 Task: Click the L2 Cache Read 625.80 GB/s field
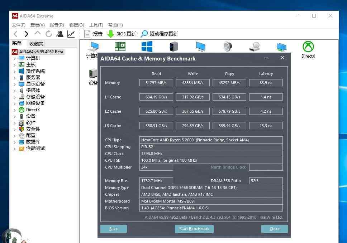[x=156, y=111]
